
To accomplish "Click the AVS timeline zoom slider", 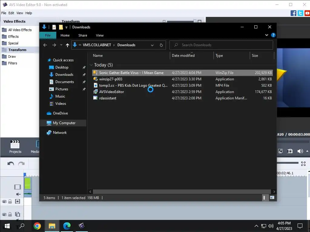I will 288,163.
